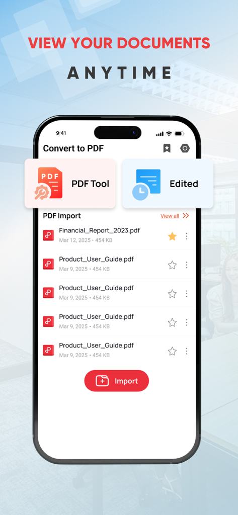Screen dimensions: 238x515
Task: Click PDF icon of second Product_User_Guide.pdf row
Action: pyautogui.click(x=48, y=293)
